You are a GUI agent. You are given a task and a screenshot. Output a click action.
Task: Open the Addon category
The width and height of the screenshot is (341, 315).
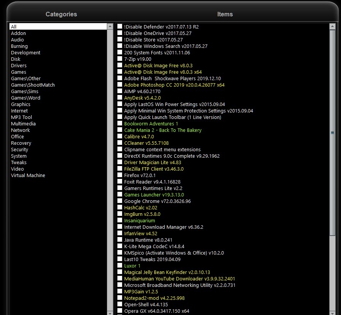(18, 33)
